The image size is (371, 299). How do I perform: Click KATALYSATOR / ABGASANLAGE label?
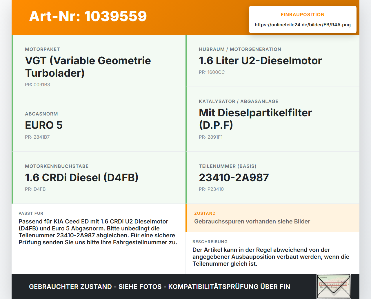click(x=239, y=102)
